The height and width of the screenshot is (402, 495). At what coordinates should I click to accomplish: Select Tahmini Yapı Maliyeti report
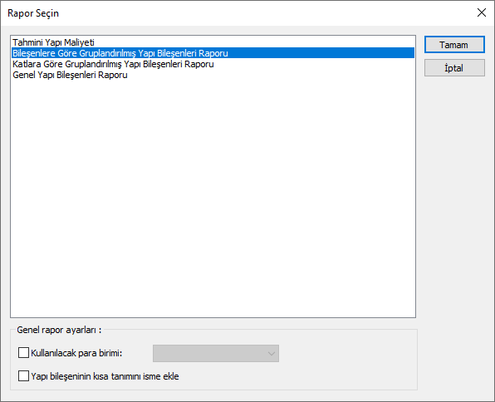pyautogui.click(x=53, y=42)
